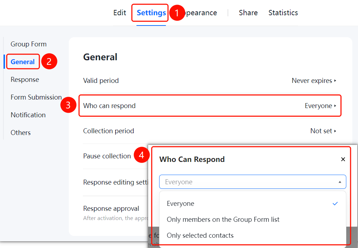Image resolution: width=358 pixels, height=248 pixels.
Task: Go to Notification settings in the sidebar
Action: tap(28, 115)
